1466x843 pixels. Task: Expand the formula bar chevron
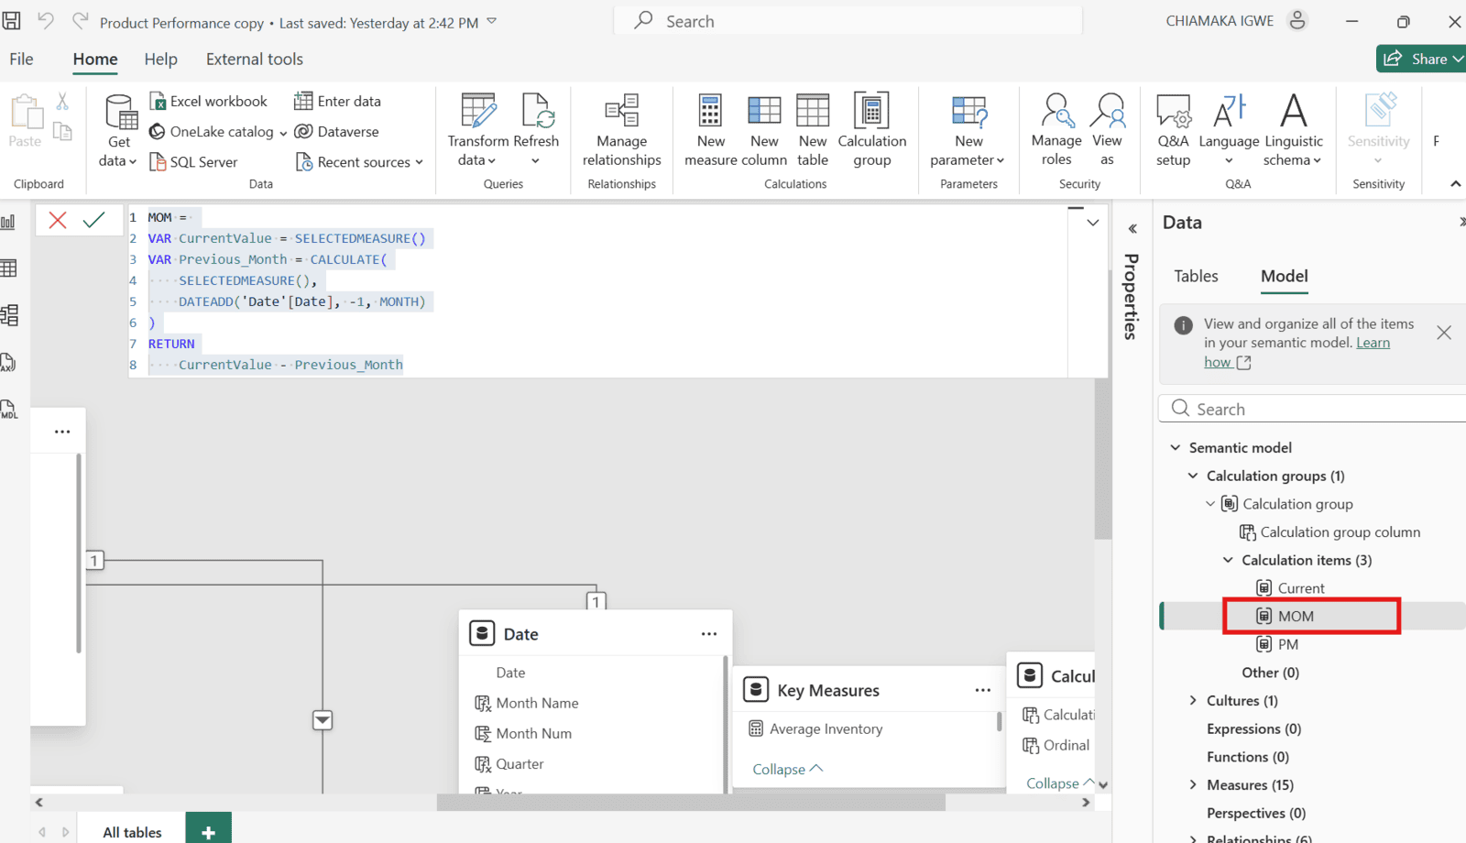pos(1092,223)
